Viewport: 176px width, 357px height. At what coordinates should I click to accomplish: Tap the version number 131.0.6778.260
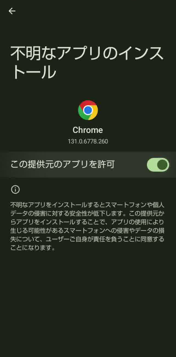pos(88,141)
